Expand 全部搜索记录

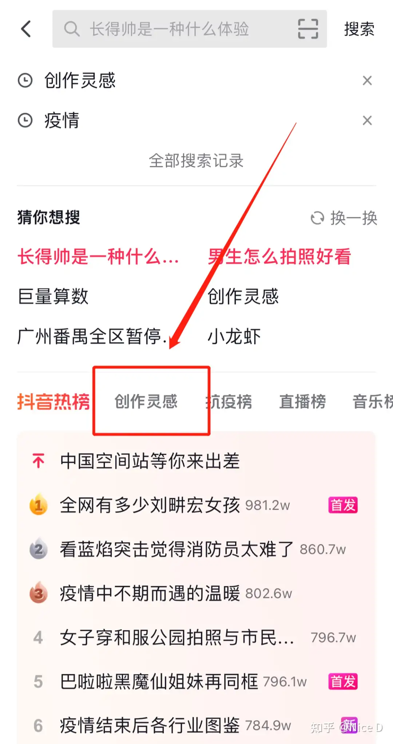(196, 160)
